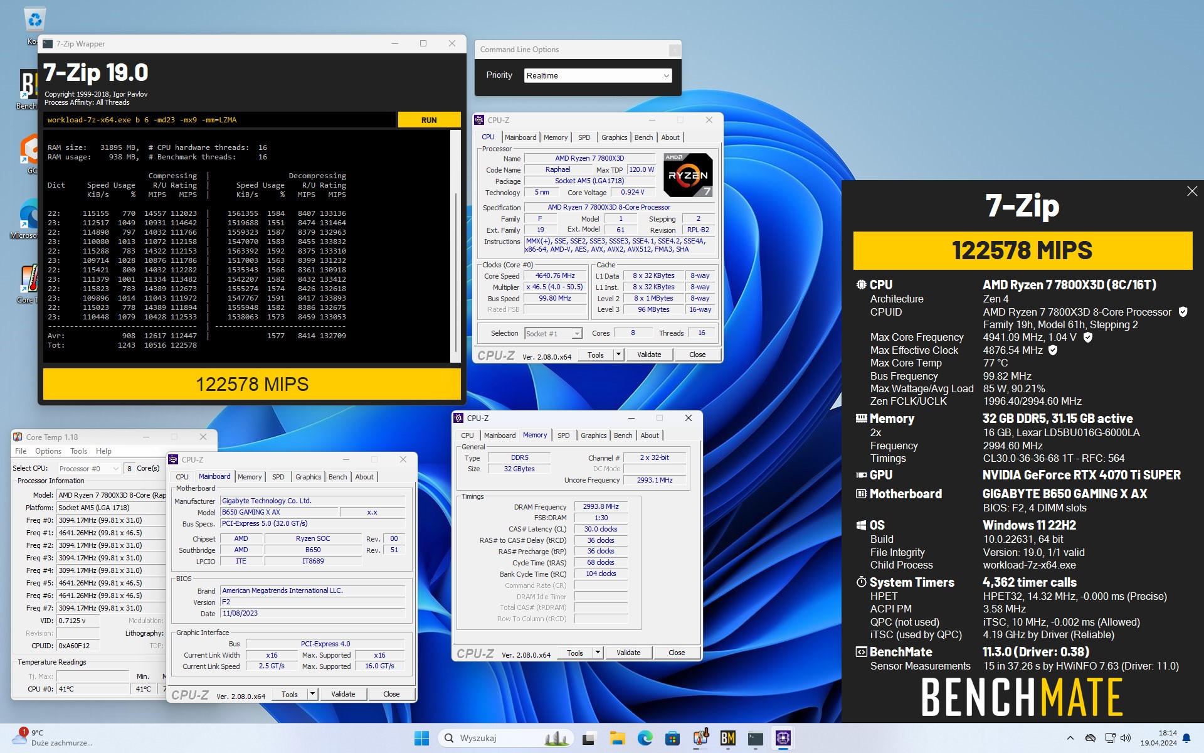The width and height of the screenshot is (1204, 753).
Task: Open Graphics tab in Memory CPU-Z window
Action: [x=593, y=435]
